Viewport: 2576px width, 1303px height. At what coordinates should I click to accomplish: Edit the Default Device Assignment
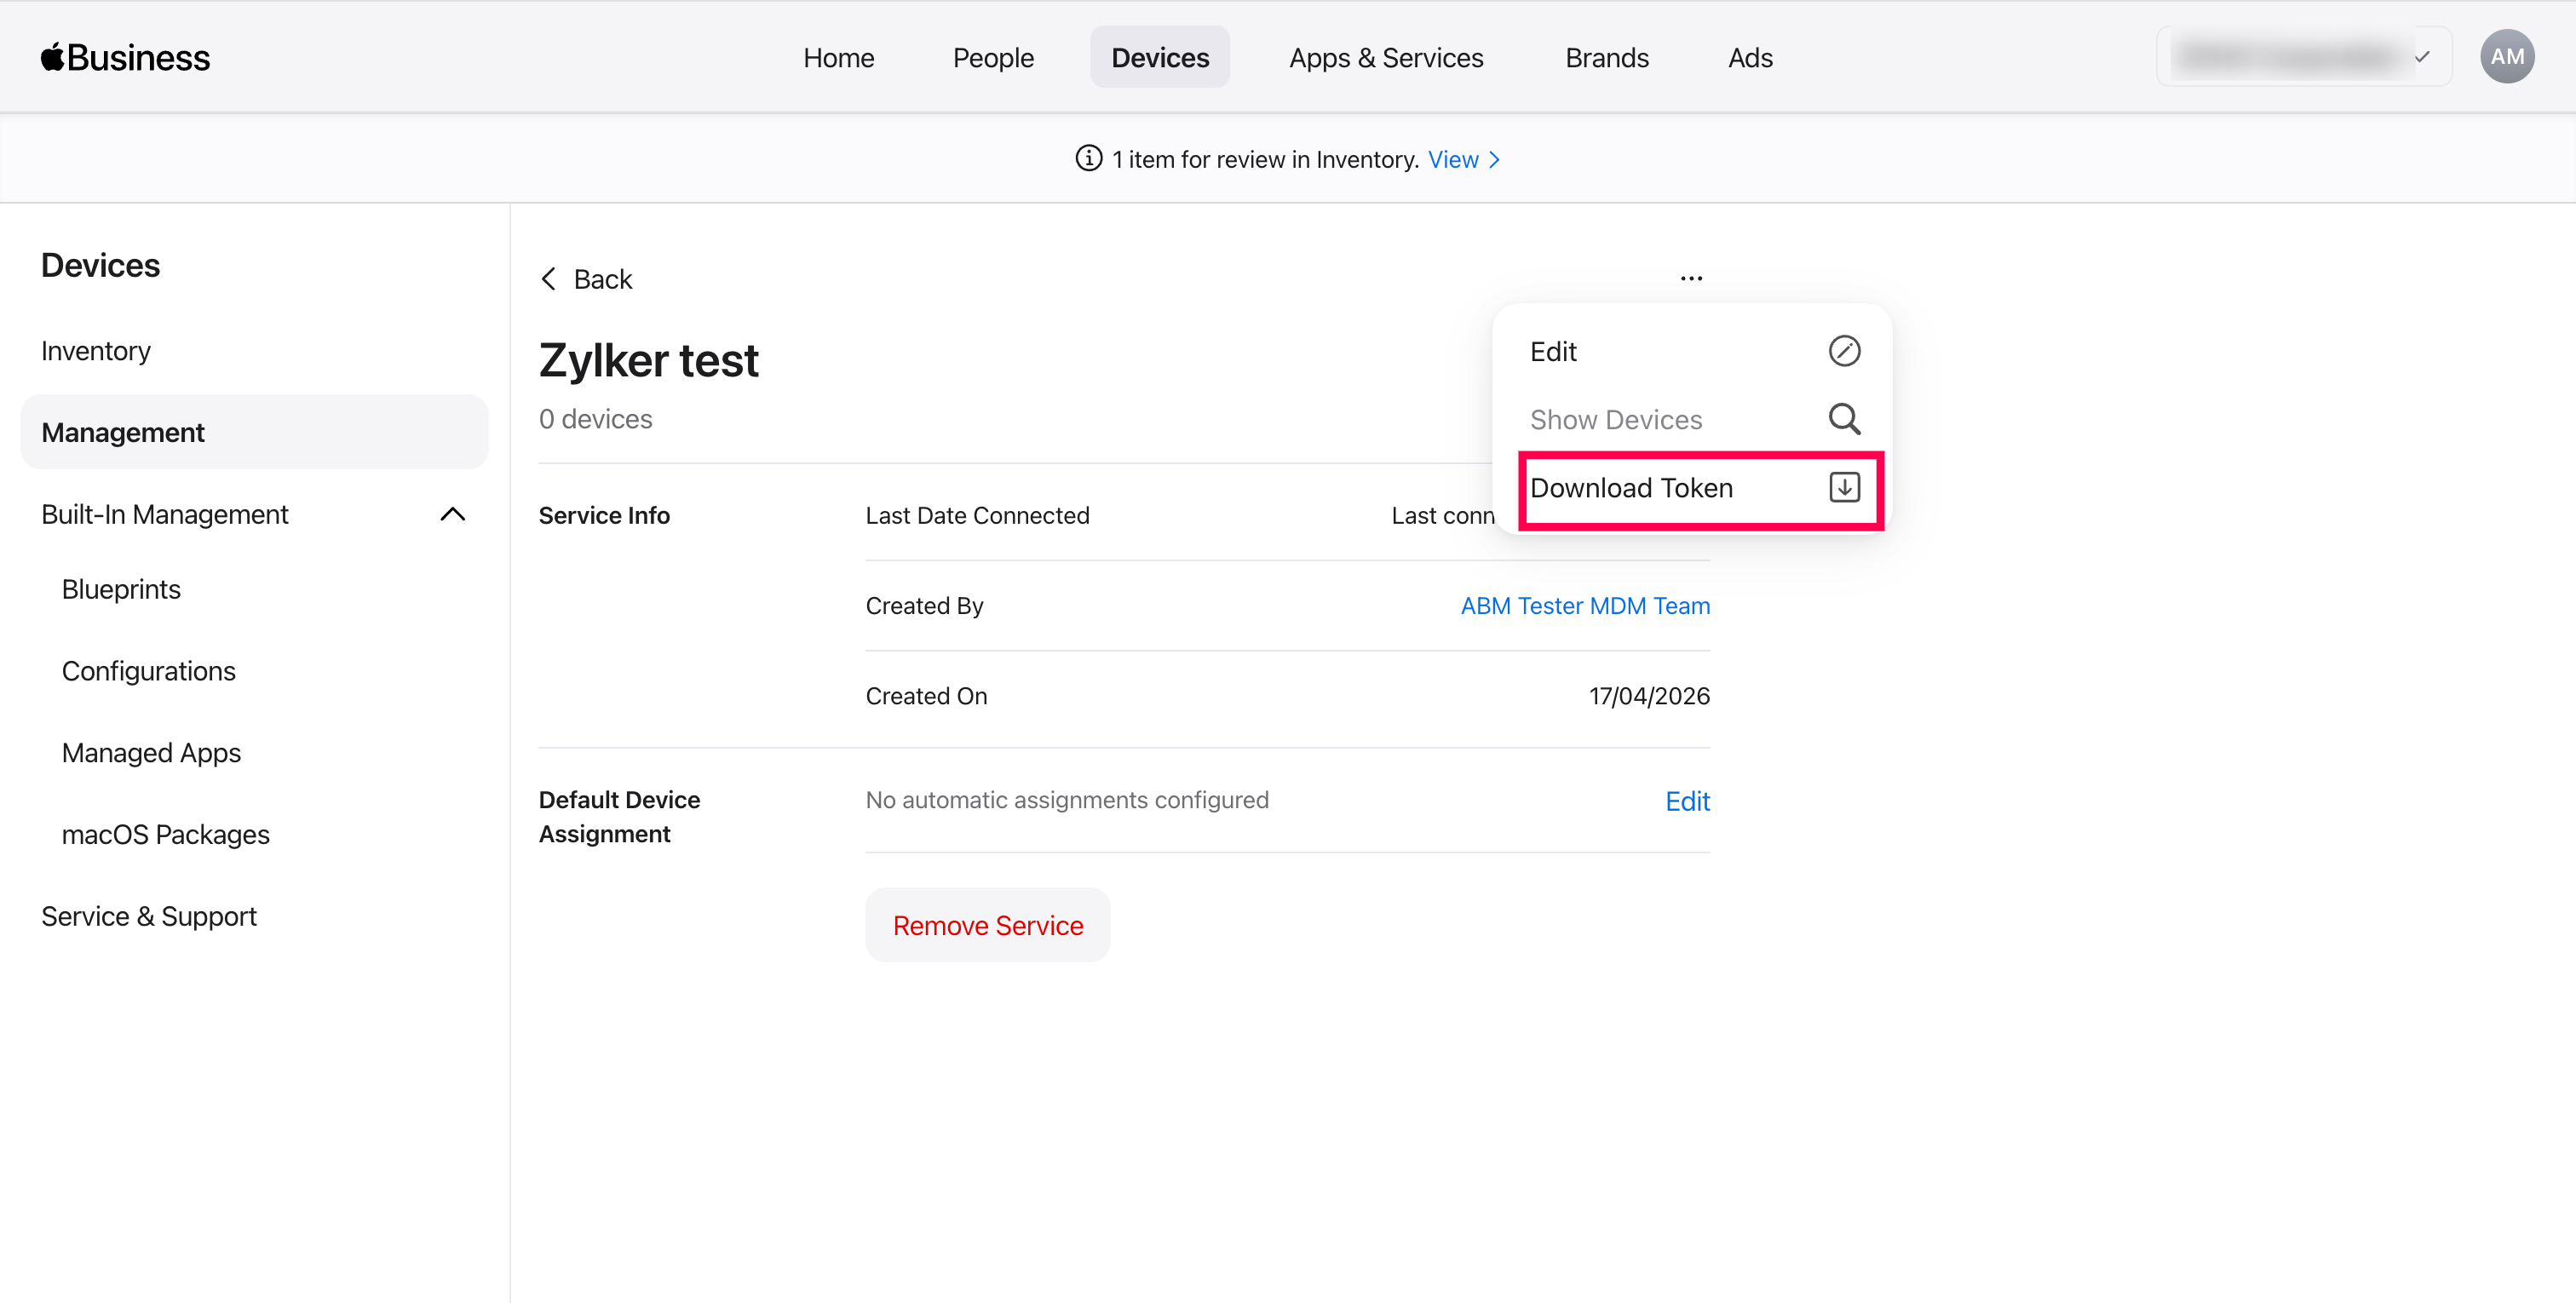(x=1686, y=801)
